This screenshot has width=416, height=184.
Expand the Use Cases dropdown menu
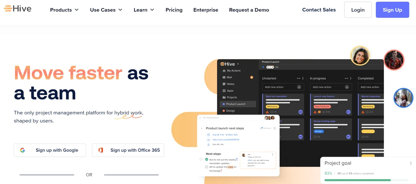coord(106,10)
